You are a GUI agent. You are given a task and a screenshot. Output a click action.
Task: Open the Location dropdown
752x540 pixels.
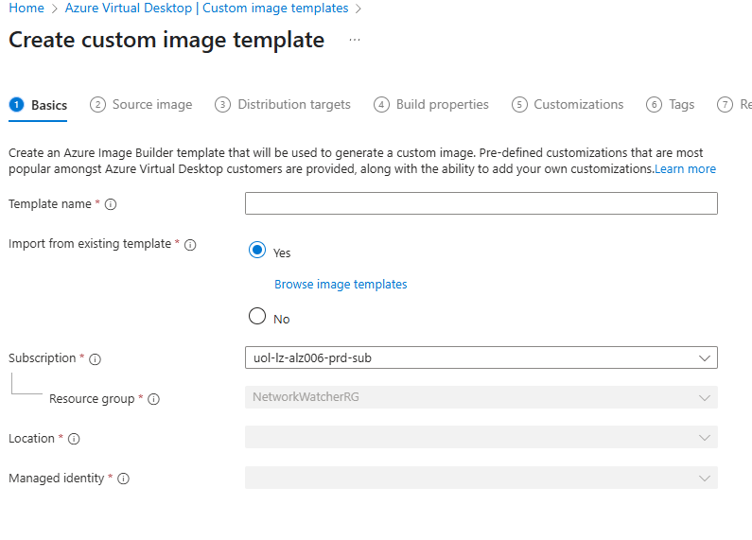(481, 438)
